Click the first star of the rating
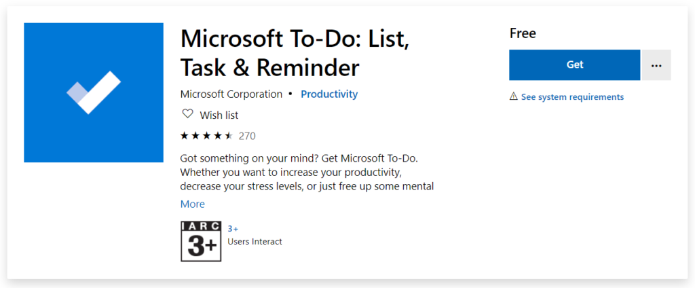Viewport: 695px width, 288px height. 185,136
